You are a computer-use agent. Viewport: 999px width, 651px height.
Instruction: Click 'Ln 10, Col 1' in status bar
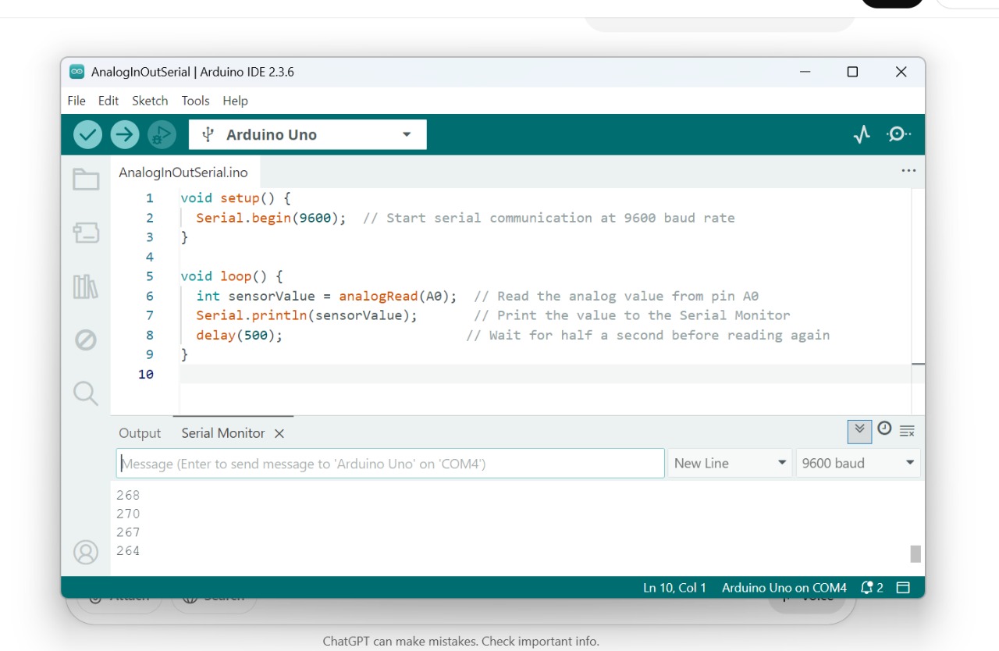pyautogui.click(x=674, y=588)
